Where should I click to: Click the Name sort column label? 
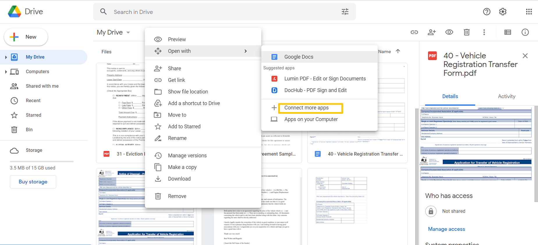pos(385,51)
